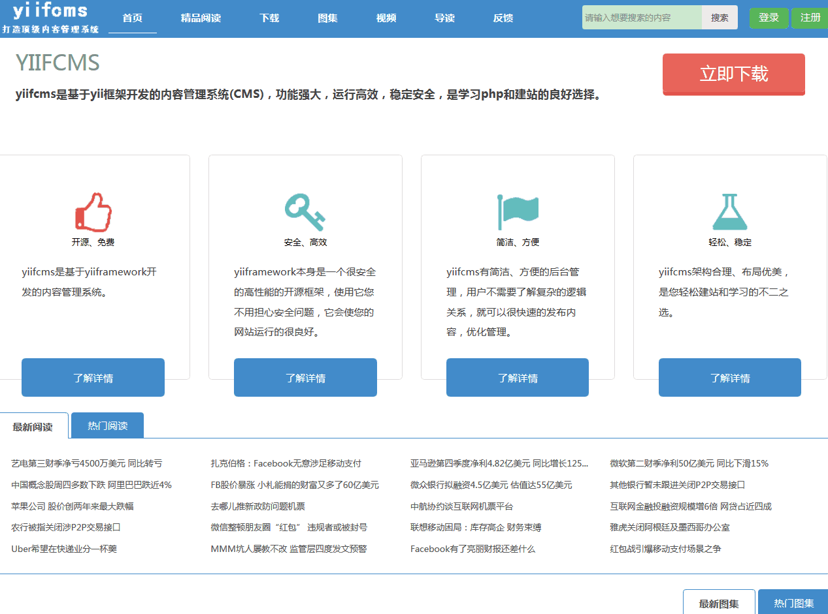Open article about Uber希望在快递业分一杯羹
828x614 pixels.
point(64,549)
